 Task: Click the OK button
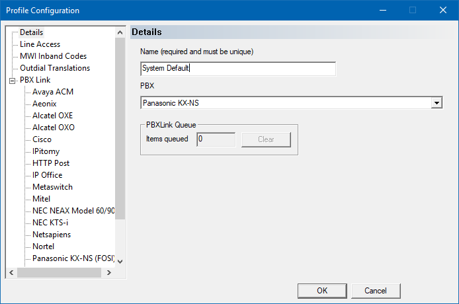[322, 291]
